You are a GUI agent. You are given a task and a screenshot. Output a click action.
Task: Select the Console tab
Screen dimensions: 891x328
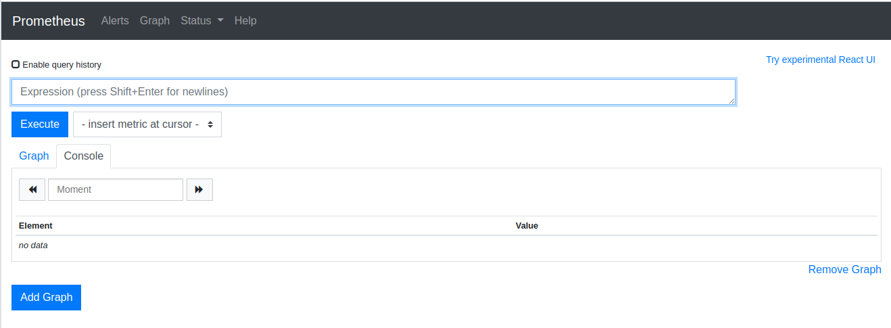(83, 156)
